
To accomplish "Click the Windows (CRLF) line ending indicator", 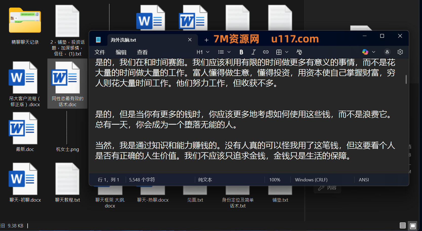I will pyautogui.click(x=311, y=180).
